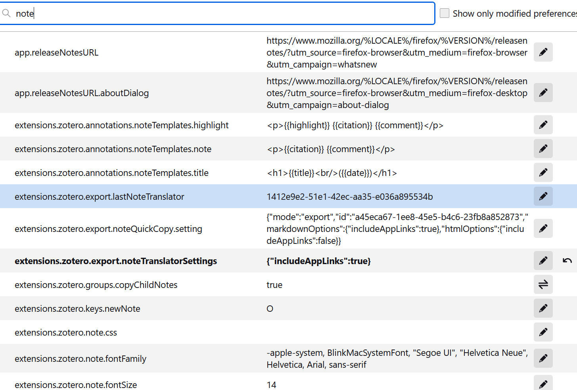Click the search magnifier icon
The height and width of the screenshot is (390, 577).
(6, 14)
